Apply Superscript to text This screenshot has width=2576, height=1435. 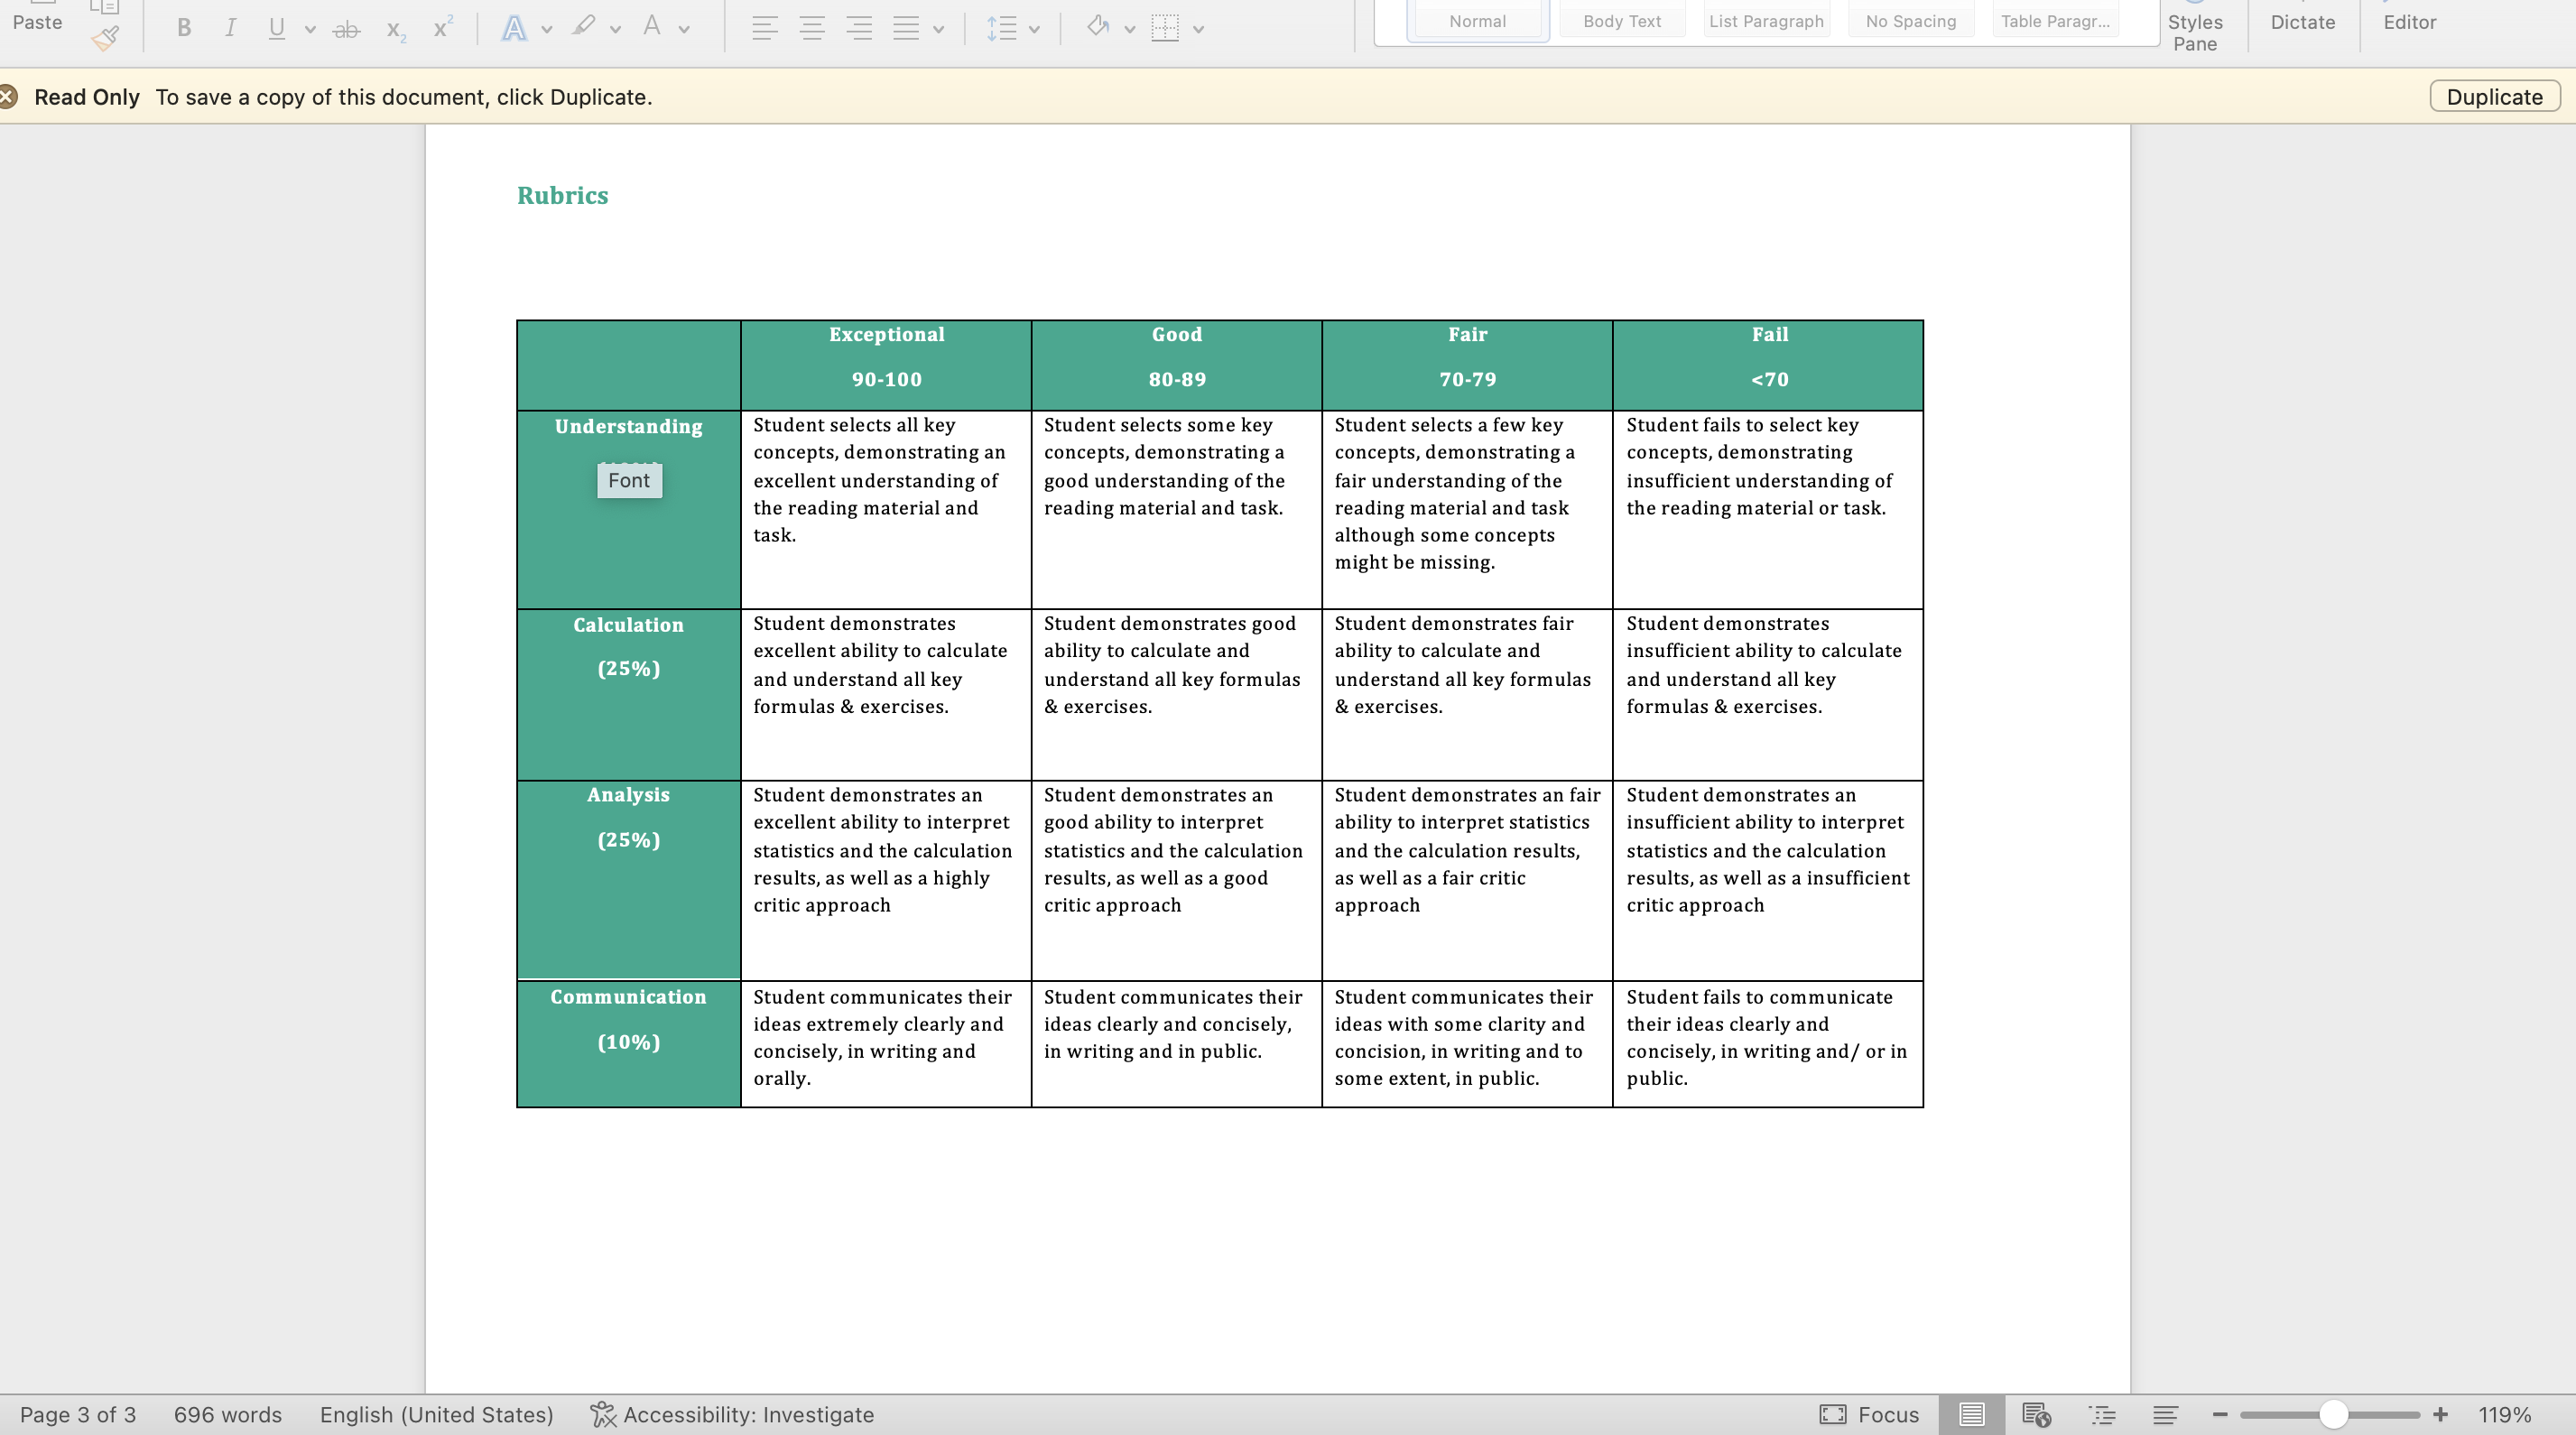tap(442, 27)
